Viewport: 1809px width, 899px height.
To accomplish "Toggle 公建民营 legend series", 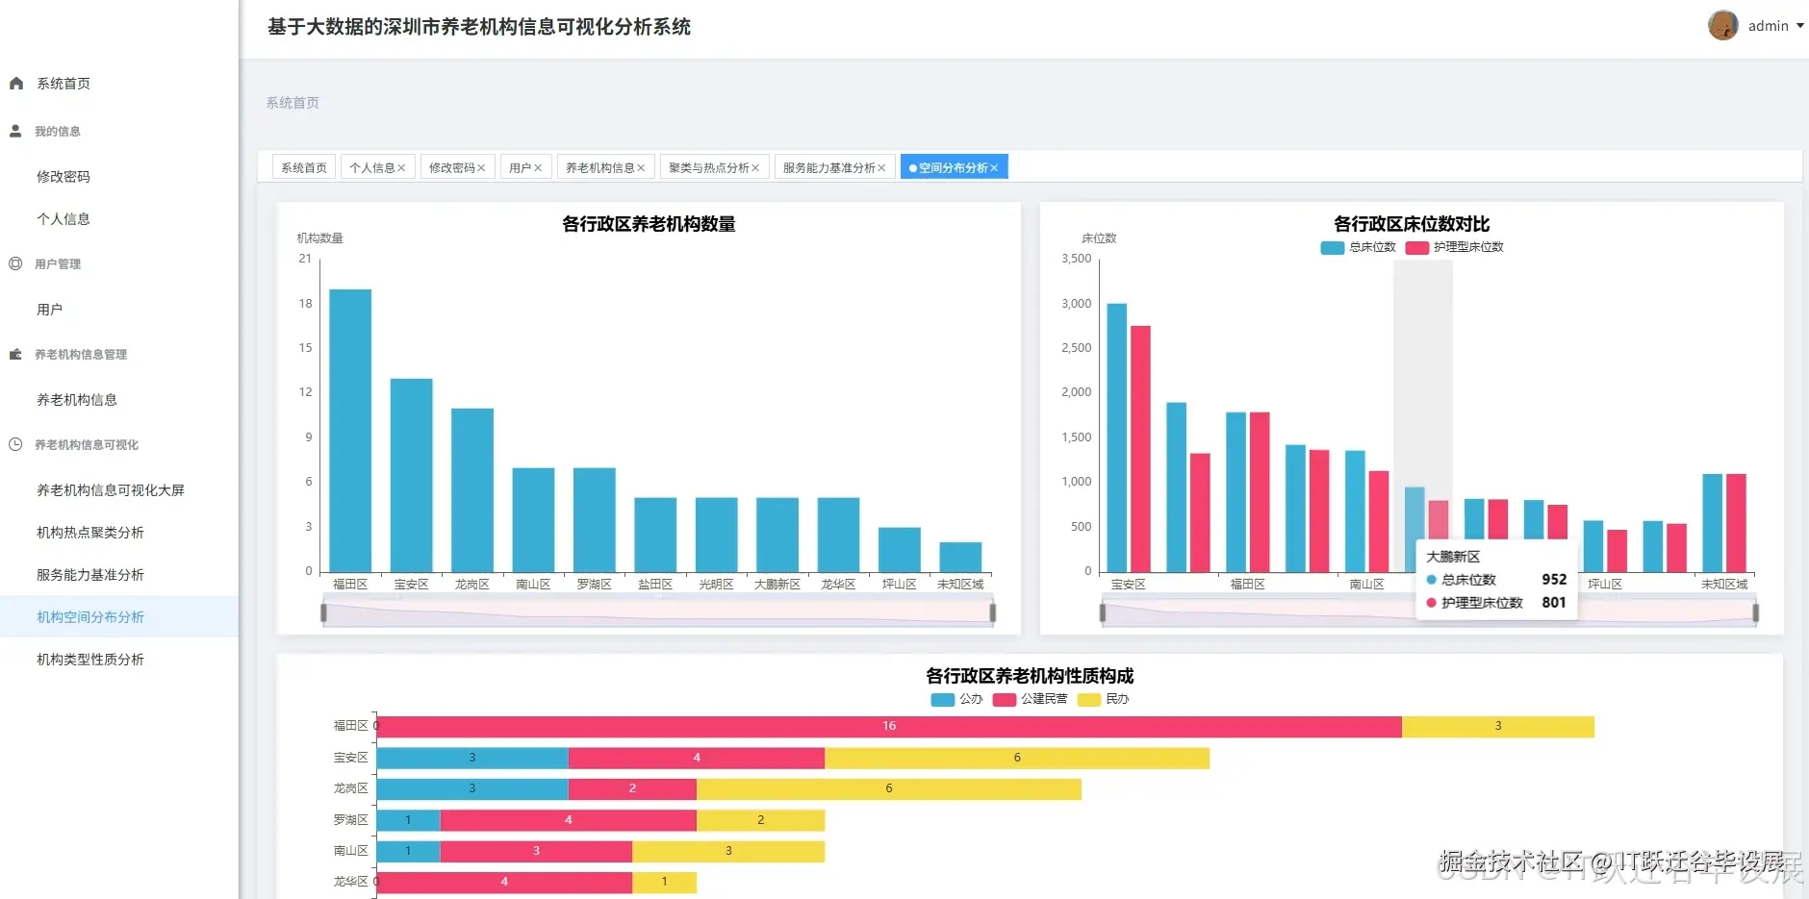I will click(1031, 699).
